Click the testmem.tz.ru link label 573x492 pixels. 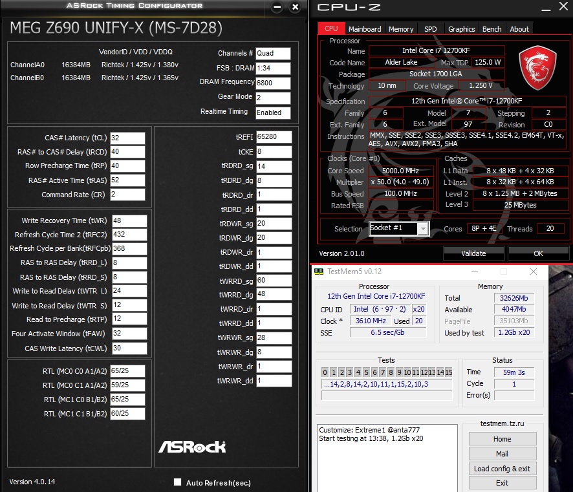[x=502, y=423]
